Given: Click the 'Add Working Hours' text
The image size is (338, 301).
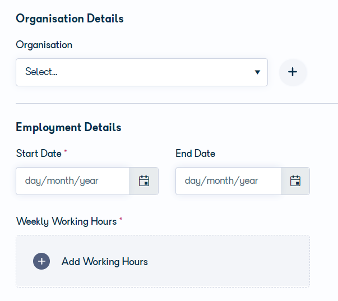Looking at the screenshot, I should tap(105, 262).
